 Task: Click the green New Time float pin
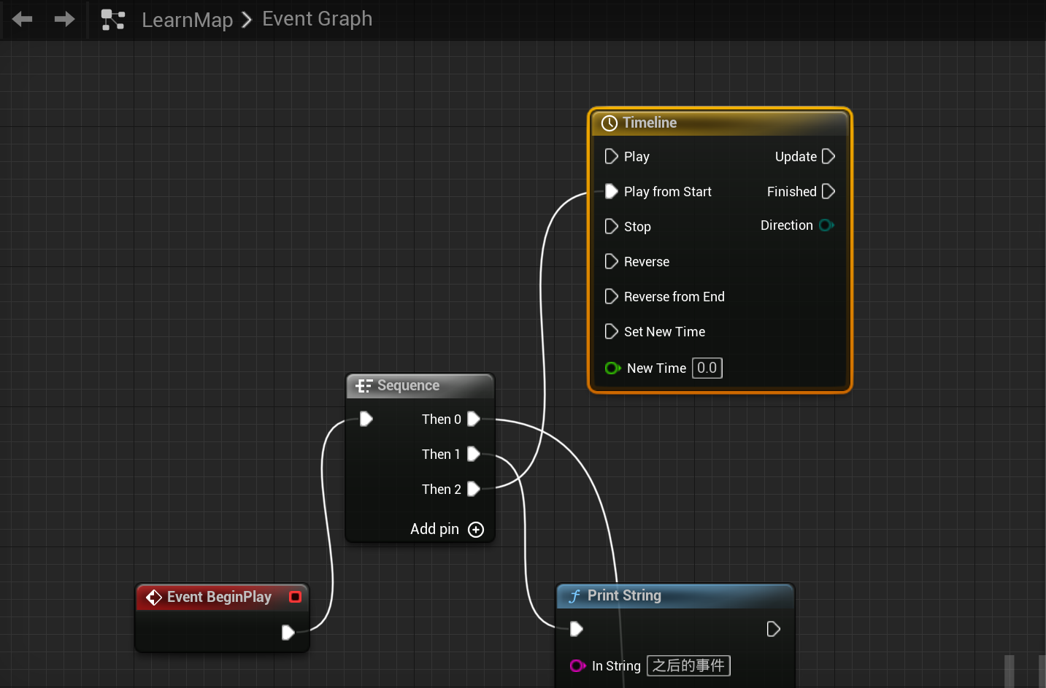(x=613, y=368)
